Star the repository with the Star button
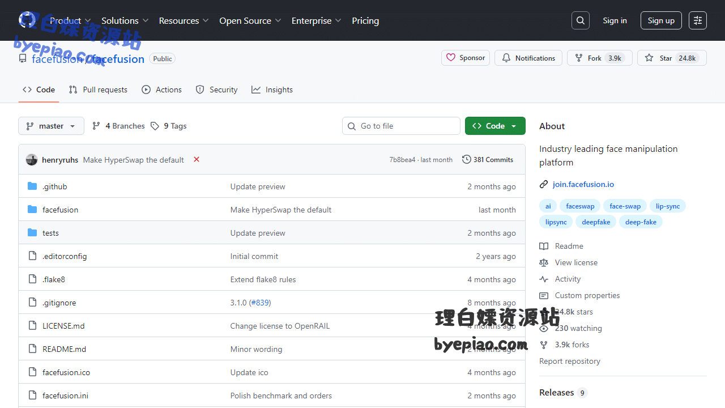The height and width of the screenshot is (408, 725). click(x=672, y=58)
